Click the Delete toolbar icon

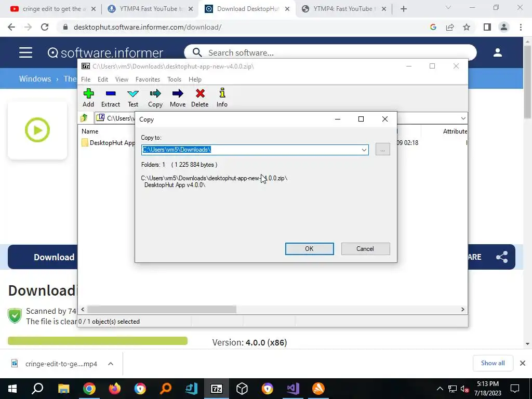click(x=200, y=98)
